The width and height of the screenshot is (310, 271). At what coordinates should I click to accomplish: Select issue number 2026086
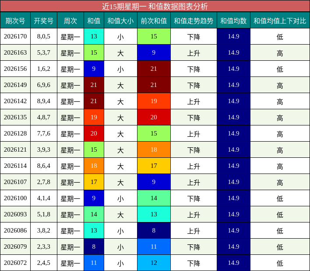tap(15, 230)
